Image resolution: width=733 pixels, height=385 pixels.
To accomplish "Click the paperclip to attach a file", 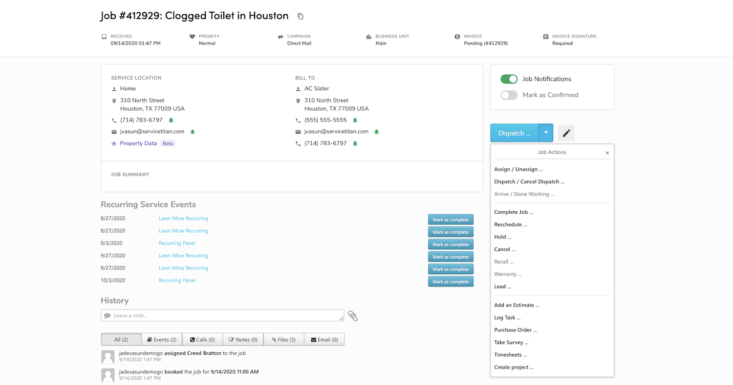I will (x=353, y=316).
